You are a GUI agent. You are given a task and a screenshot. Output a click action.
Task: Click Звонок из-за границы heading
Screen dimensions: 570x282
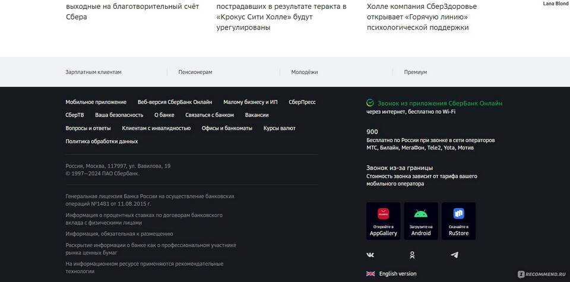(400, 168)
